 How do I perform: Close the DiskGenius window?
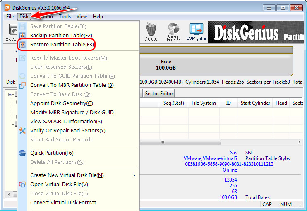click(x=296, y=8)
